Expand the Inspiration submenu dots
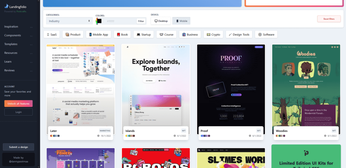The width and height of the screenshot is (346, 168). (31, 27)
